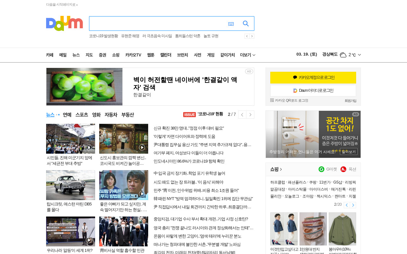Switch to the 스포츠 tab
The width and height of the screenshot is (407, 254).
82,115
